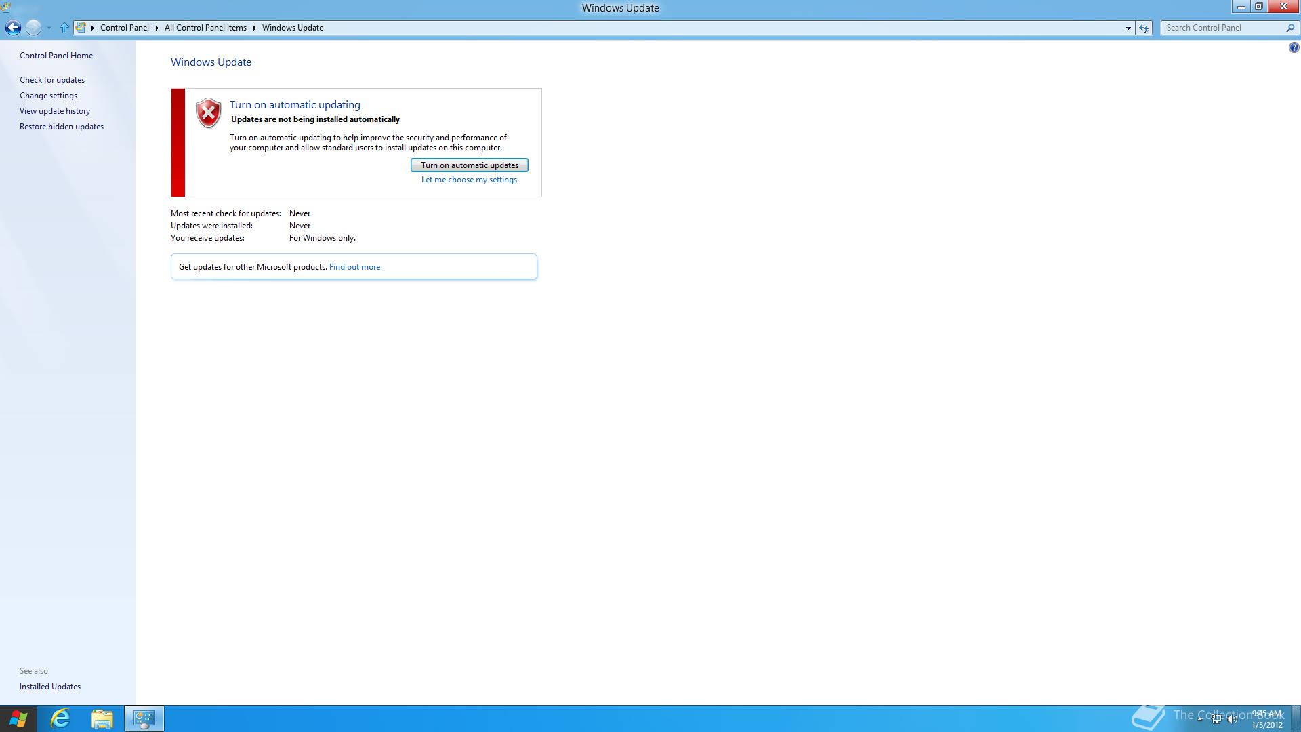Launch Internet Explorer from taskbar

pyautogui.click(x=60, y=718)
